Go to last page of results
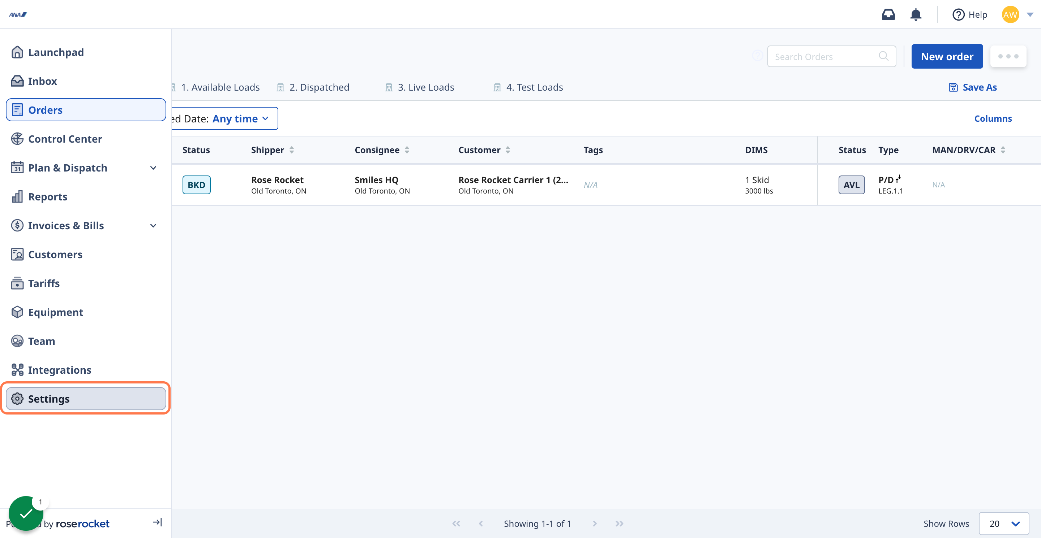This screenshot has height=538, width=1041. click(619, 524)
